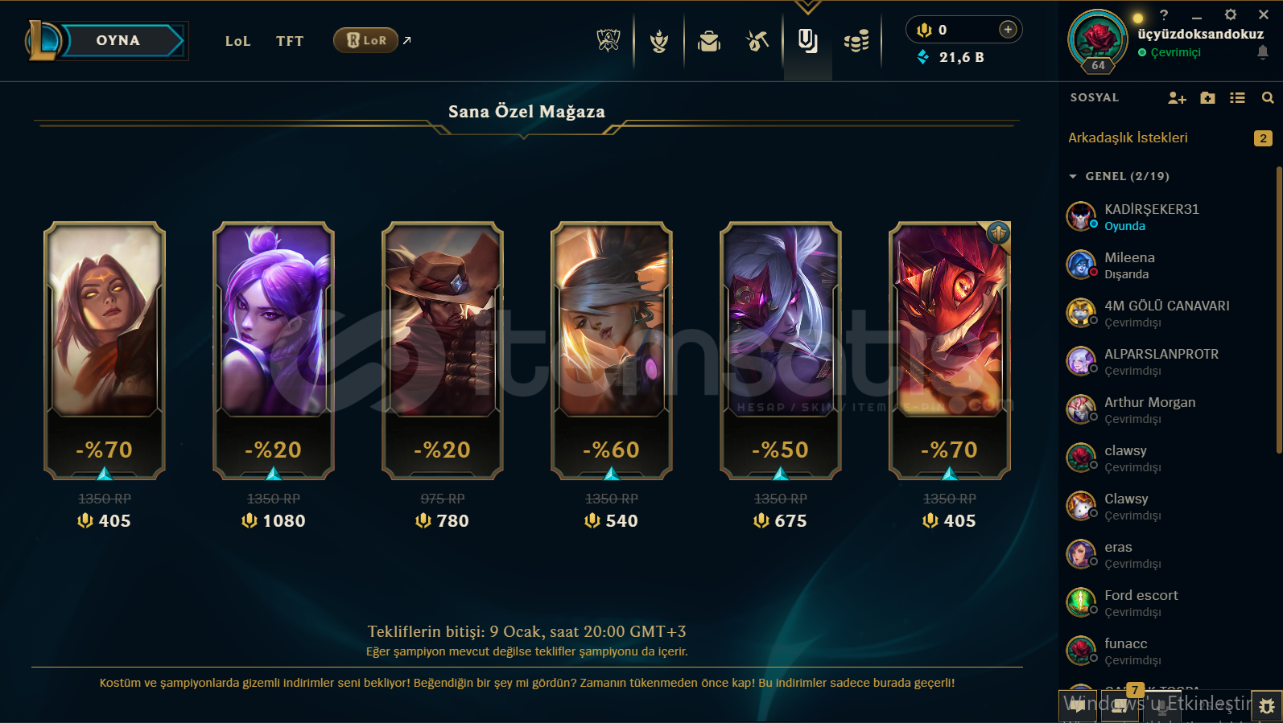Open the Collection backpack icon
Screen dimensions: 1283x723
click(x=709, y=41)
